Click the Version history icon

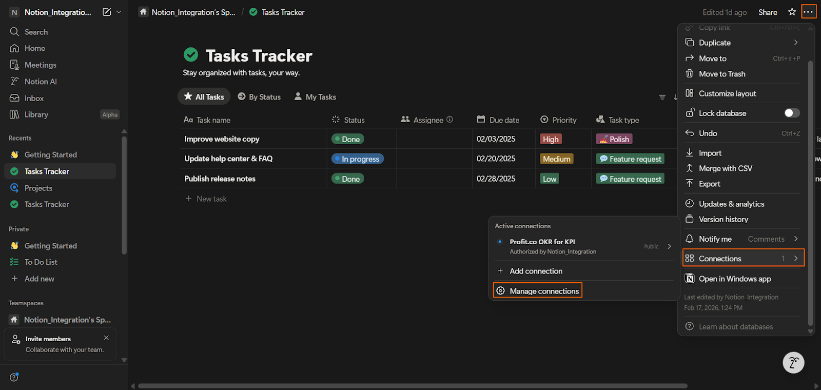pyautogui.click(x=690, y=219)
